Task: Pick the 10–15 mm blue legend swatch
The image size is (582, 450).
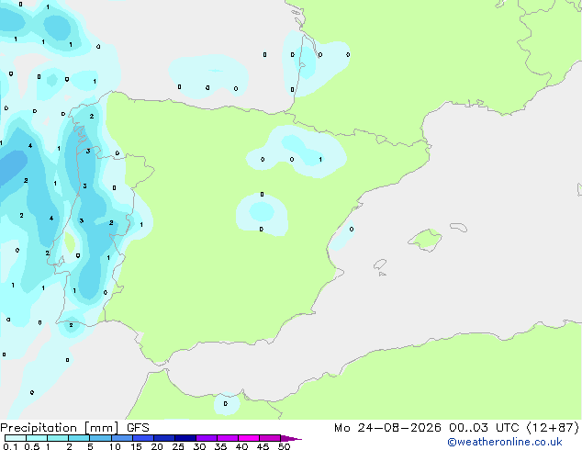Action: (121, 438)
